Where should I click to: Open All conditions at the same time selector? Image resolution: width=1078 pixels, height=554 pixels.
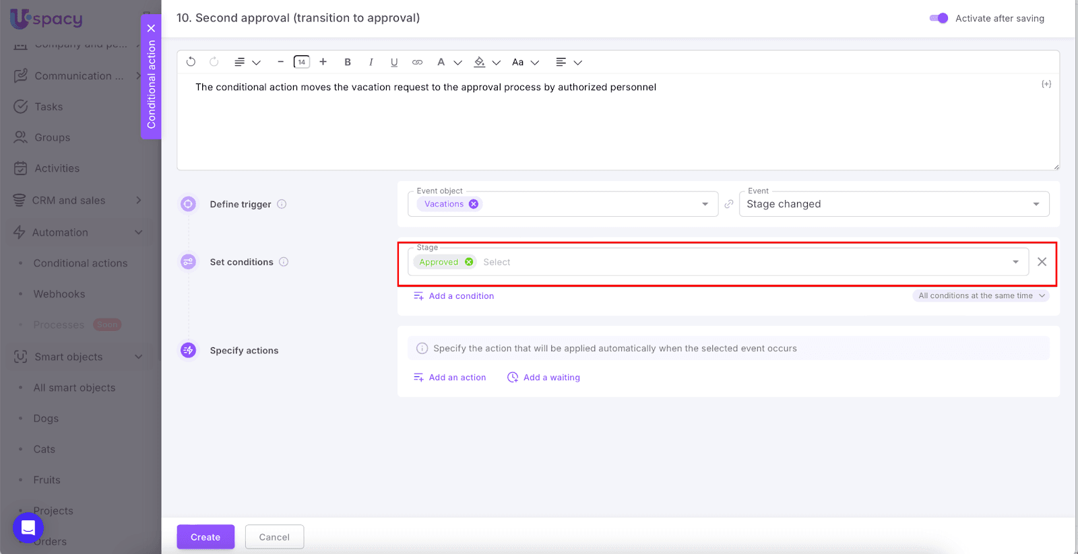(980, 296)
